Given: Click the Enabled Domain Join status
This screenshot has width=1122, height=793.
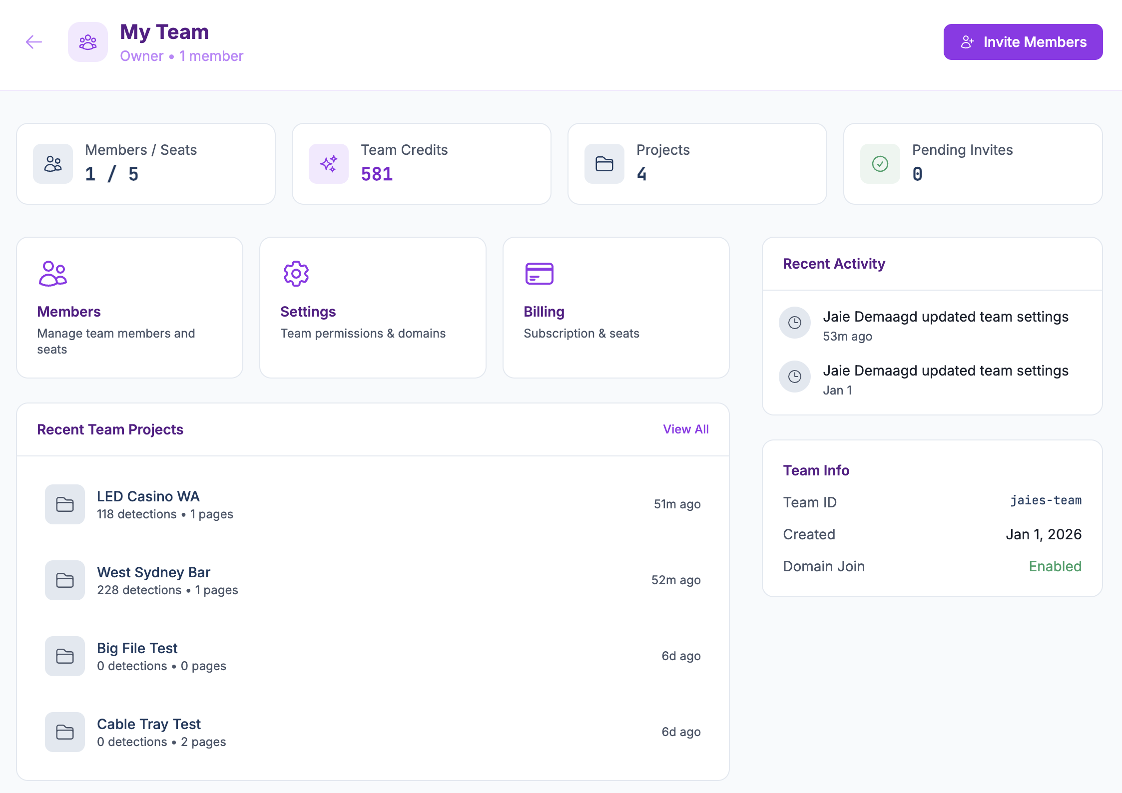Looking at the screenshot, I should click(x=1055, y=566).
